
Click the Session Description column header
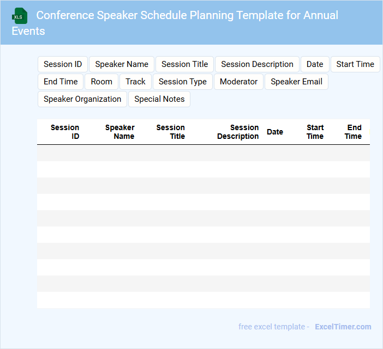[238, 132]
